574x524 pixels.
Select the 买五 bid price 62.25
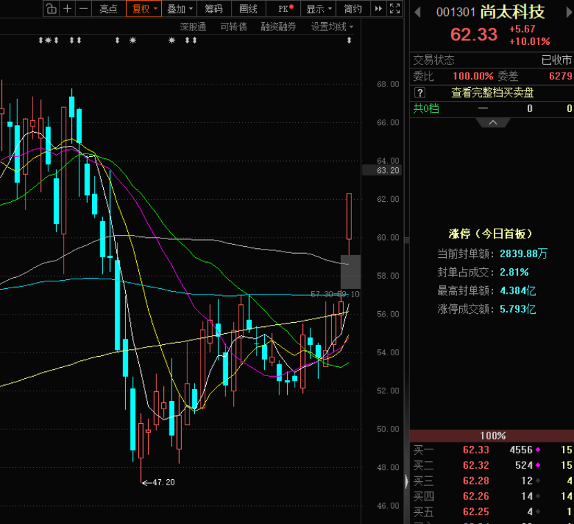click(x=476, y=512)
